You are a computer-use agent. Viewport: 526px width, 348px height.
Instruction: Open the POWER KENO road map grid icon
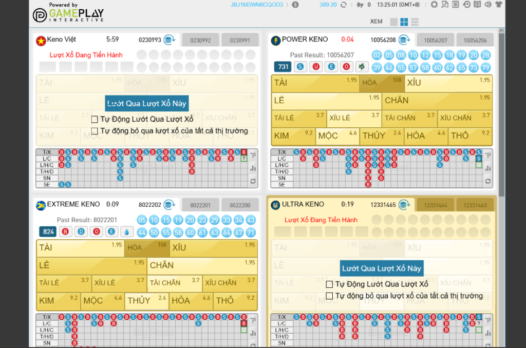click(488, 155)
